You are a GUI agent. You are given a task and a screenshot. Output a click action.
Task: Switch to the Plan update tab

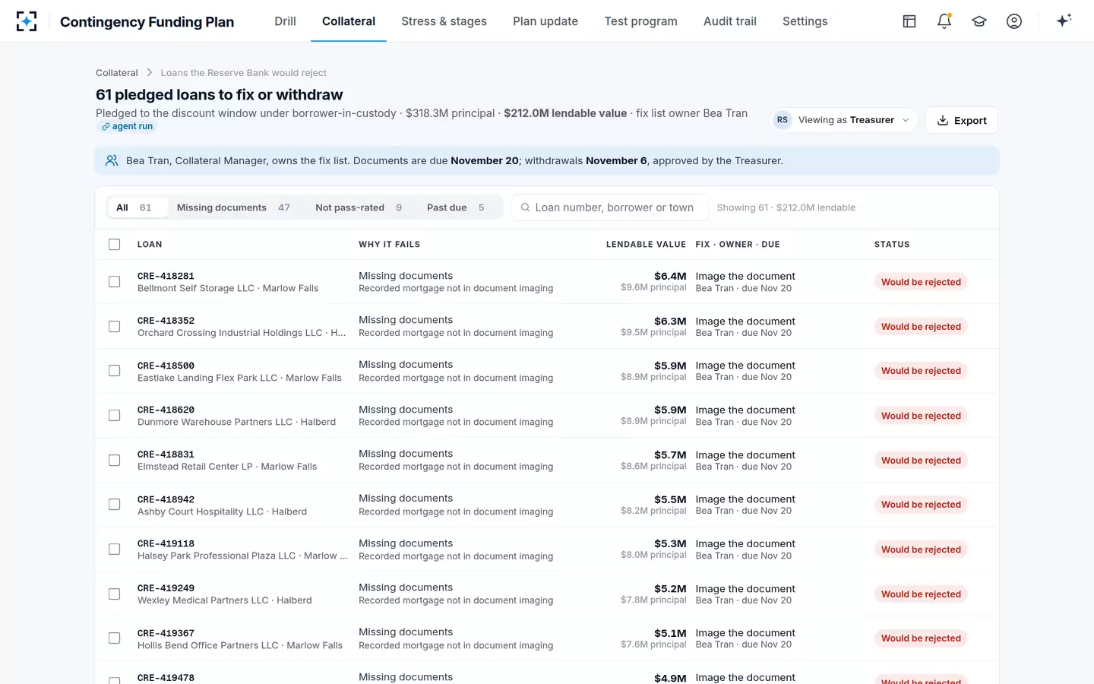[545, 21]
